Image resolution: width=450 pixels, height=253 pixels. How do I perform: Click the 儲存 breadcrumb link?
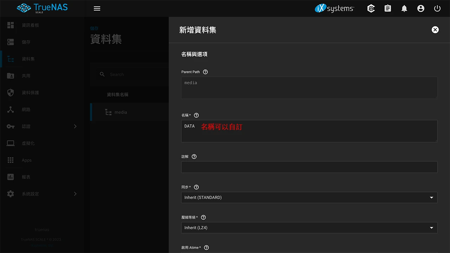pos(94,28)
